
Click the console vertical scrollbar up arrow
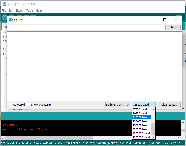(183, 123)
